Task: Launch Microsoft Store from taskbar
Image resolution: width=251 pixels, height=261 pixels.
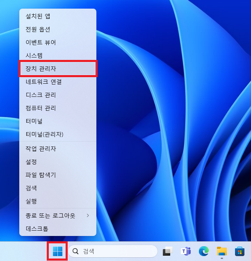Action: [x=240, y=251]
